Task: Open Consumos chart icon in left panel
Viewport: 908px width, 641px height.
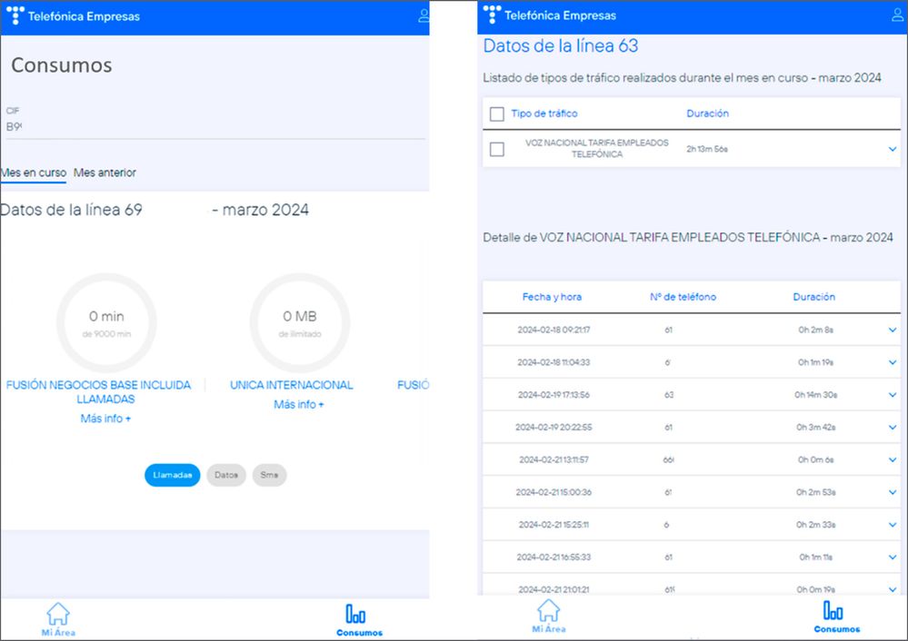Action: [356, 615]
